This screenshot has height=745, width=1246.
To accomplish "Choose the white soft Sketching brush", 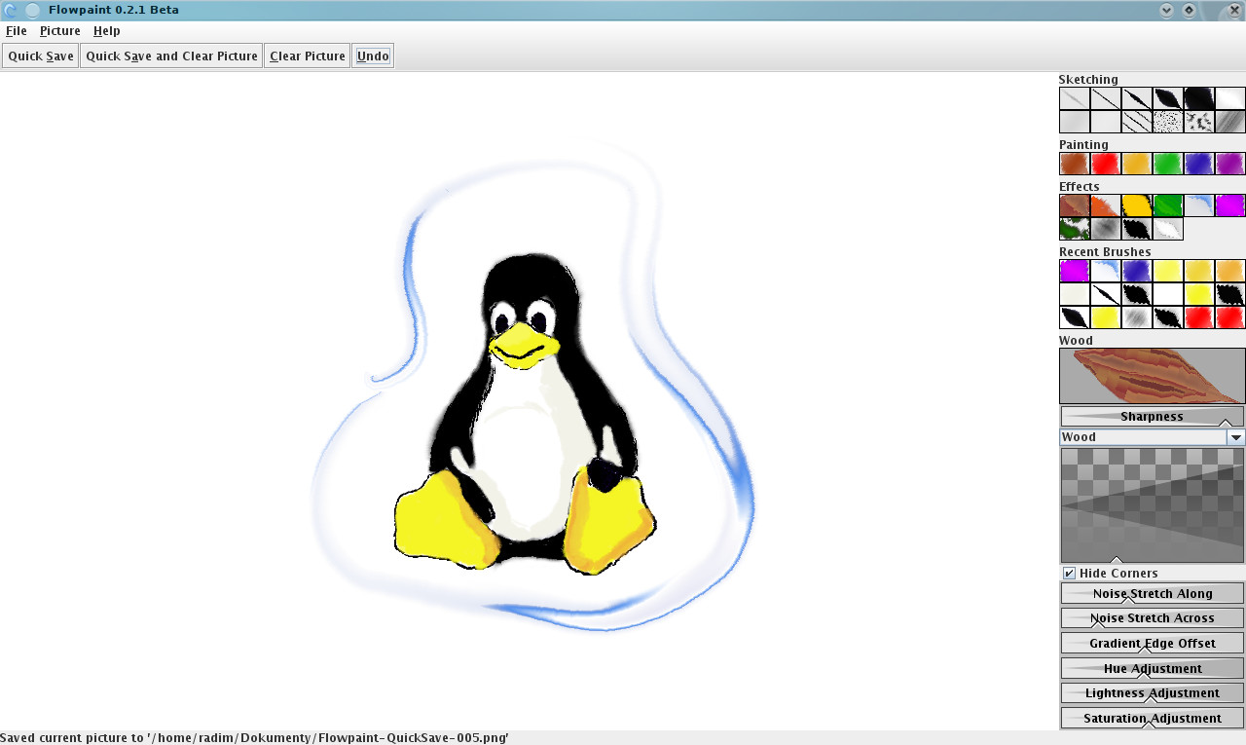I will click(1230, 98).
